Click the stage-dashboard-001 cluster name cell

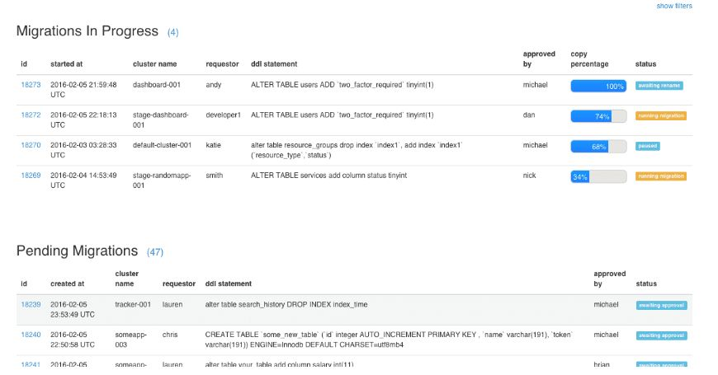[x=160, y=120]
